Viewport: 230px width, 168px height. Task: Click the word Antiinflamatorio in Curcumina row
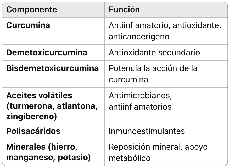click(x=137, y=25)
